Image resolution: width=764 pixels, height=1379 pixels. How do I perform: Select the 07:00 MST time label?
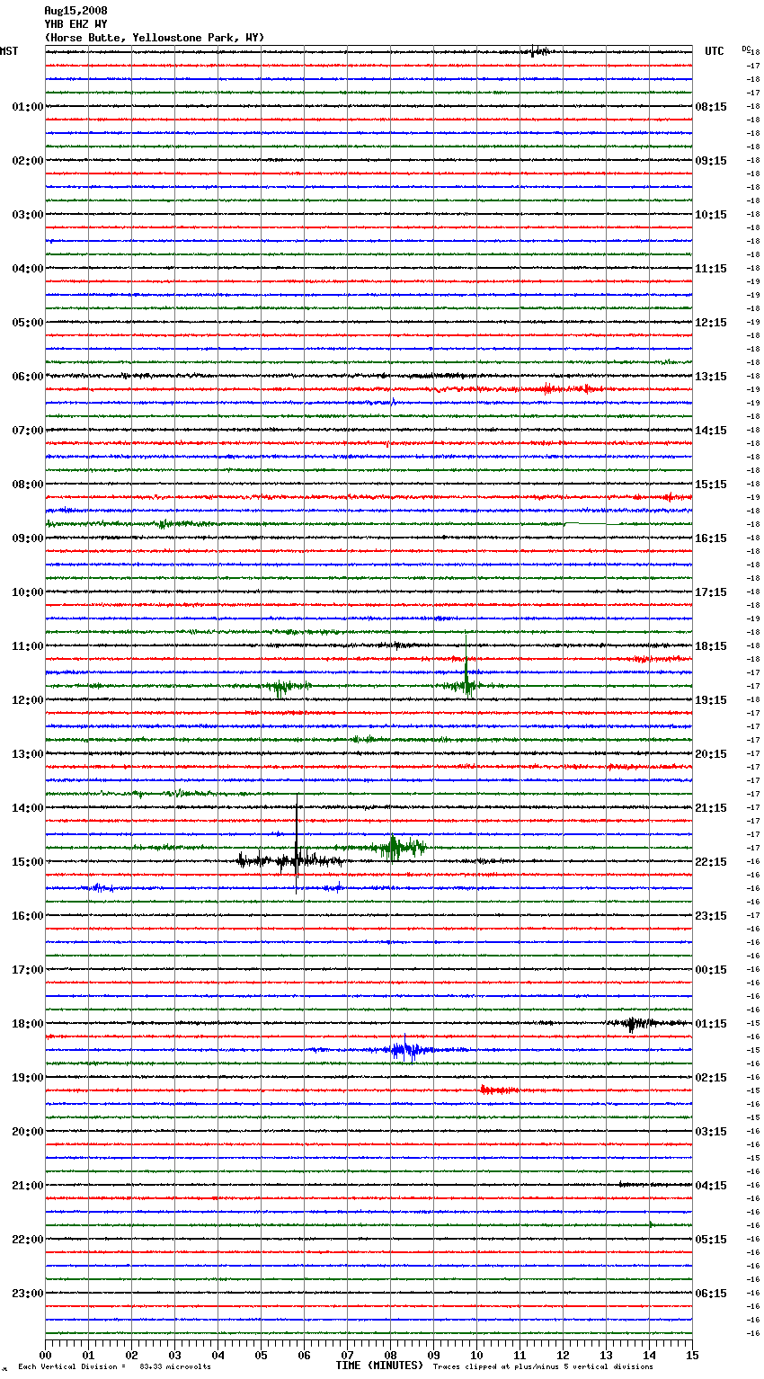click(x=28, y=431)
